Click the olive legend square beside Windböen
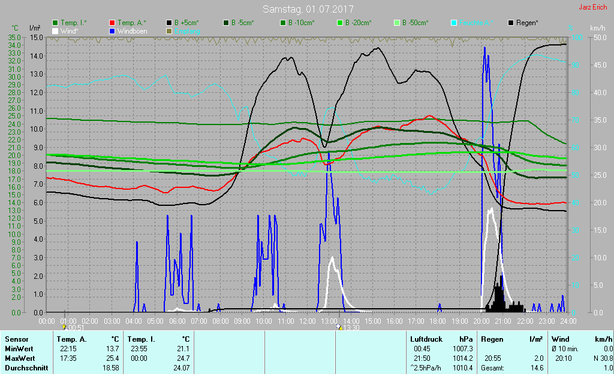The width and height of the screenshot is (614, 374). coord(170,31)
